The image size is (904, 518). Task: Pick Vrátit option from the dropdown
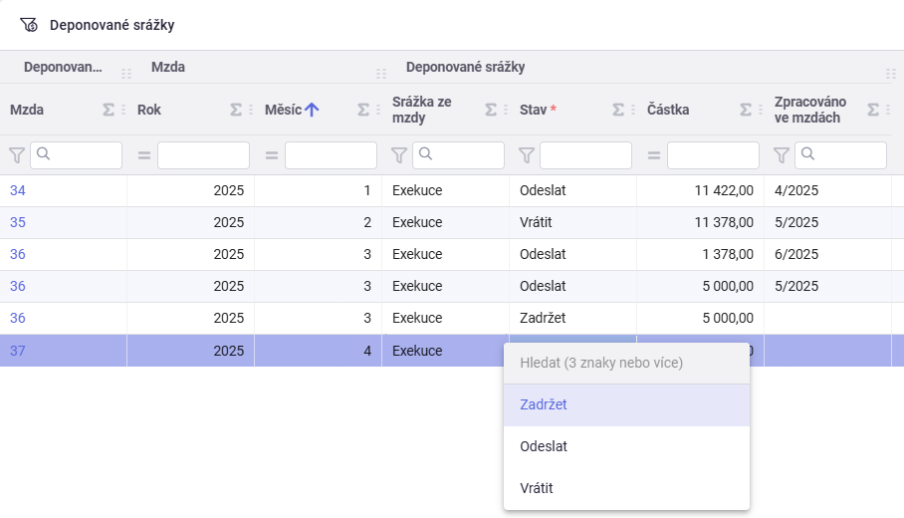coord(537,488)
